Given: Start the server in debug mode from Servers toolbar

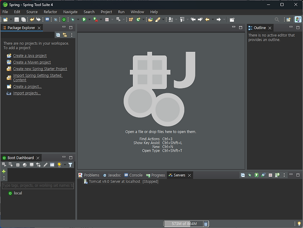Looking at the screenshot, I should click(250, 175).
